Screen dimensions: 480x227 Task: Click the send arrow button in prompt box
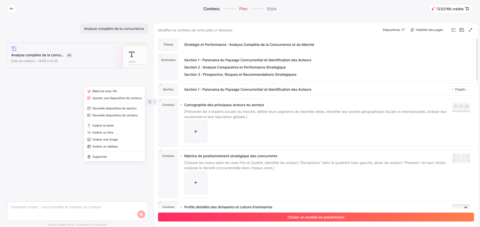click(141, 214)
